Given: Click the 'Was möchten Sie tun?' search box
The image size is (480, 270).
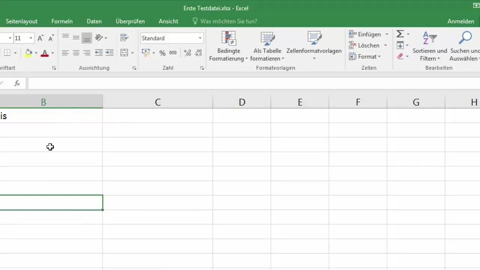Looking at the screenshot, I should coord(225,21).
